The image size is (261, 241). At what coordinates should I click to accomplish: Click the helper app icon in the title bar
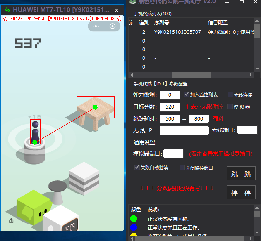click(133, 2)
